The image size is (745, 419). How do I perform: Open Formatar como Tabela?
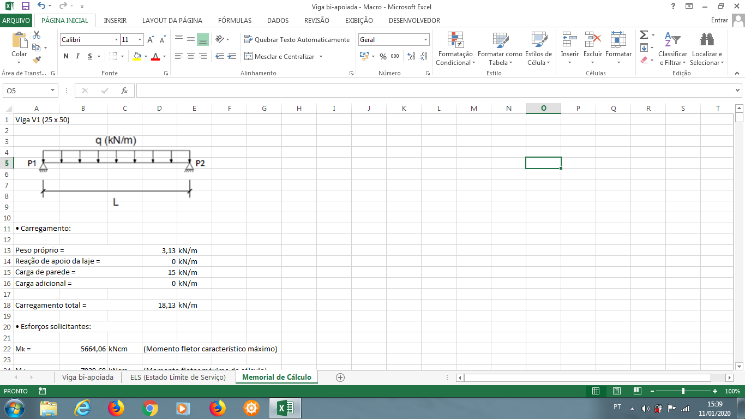(500, 49)
